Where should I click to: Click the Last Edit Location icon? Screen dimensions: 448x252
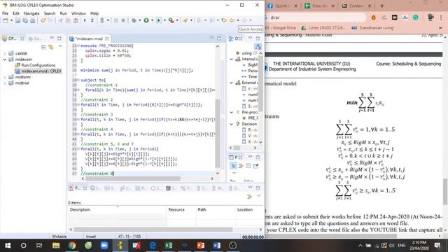224,20
